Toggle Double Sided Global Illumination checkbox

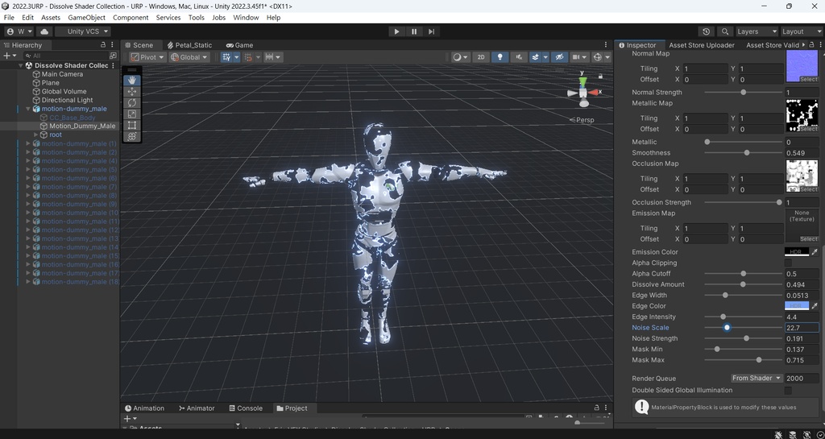click(x=788, y=390)
